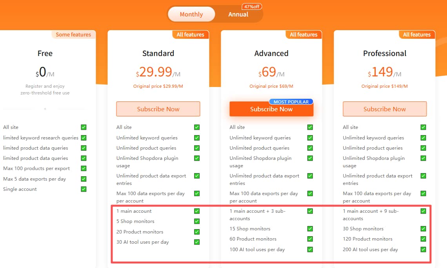Image resolution: width=447 pixels, height=268 pixels.
Task: Click Some features tag on Free plan
Action: (x=73, y=34)
